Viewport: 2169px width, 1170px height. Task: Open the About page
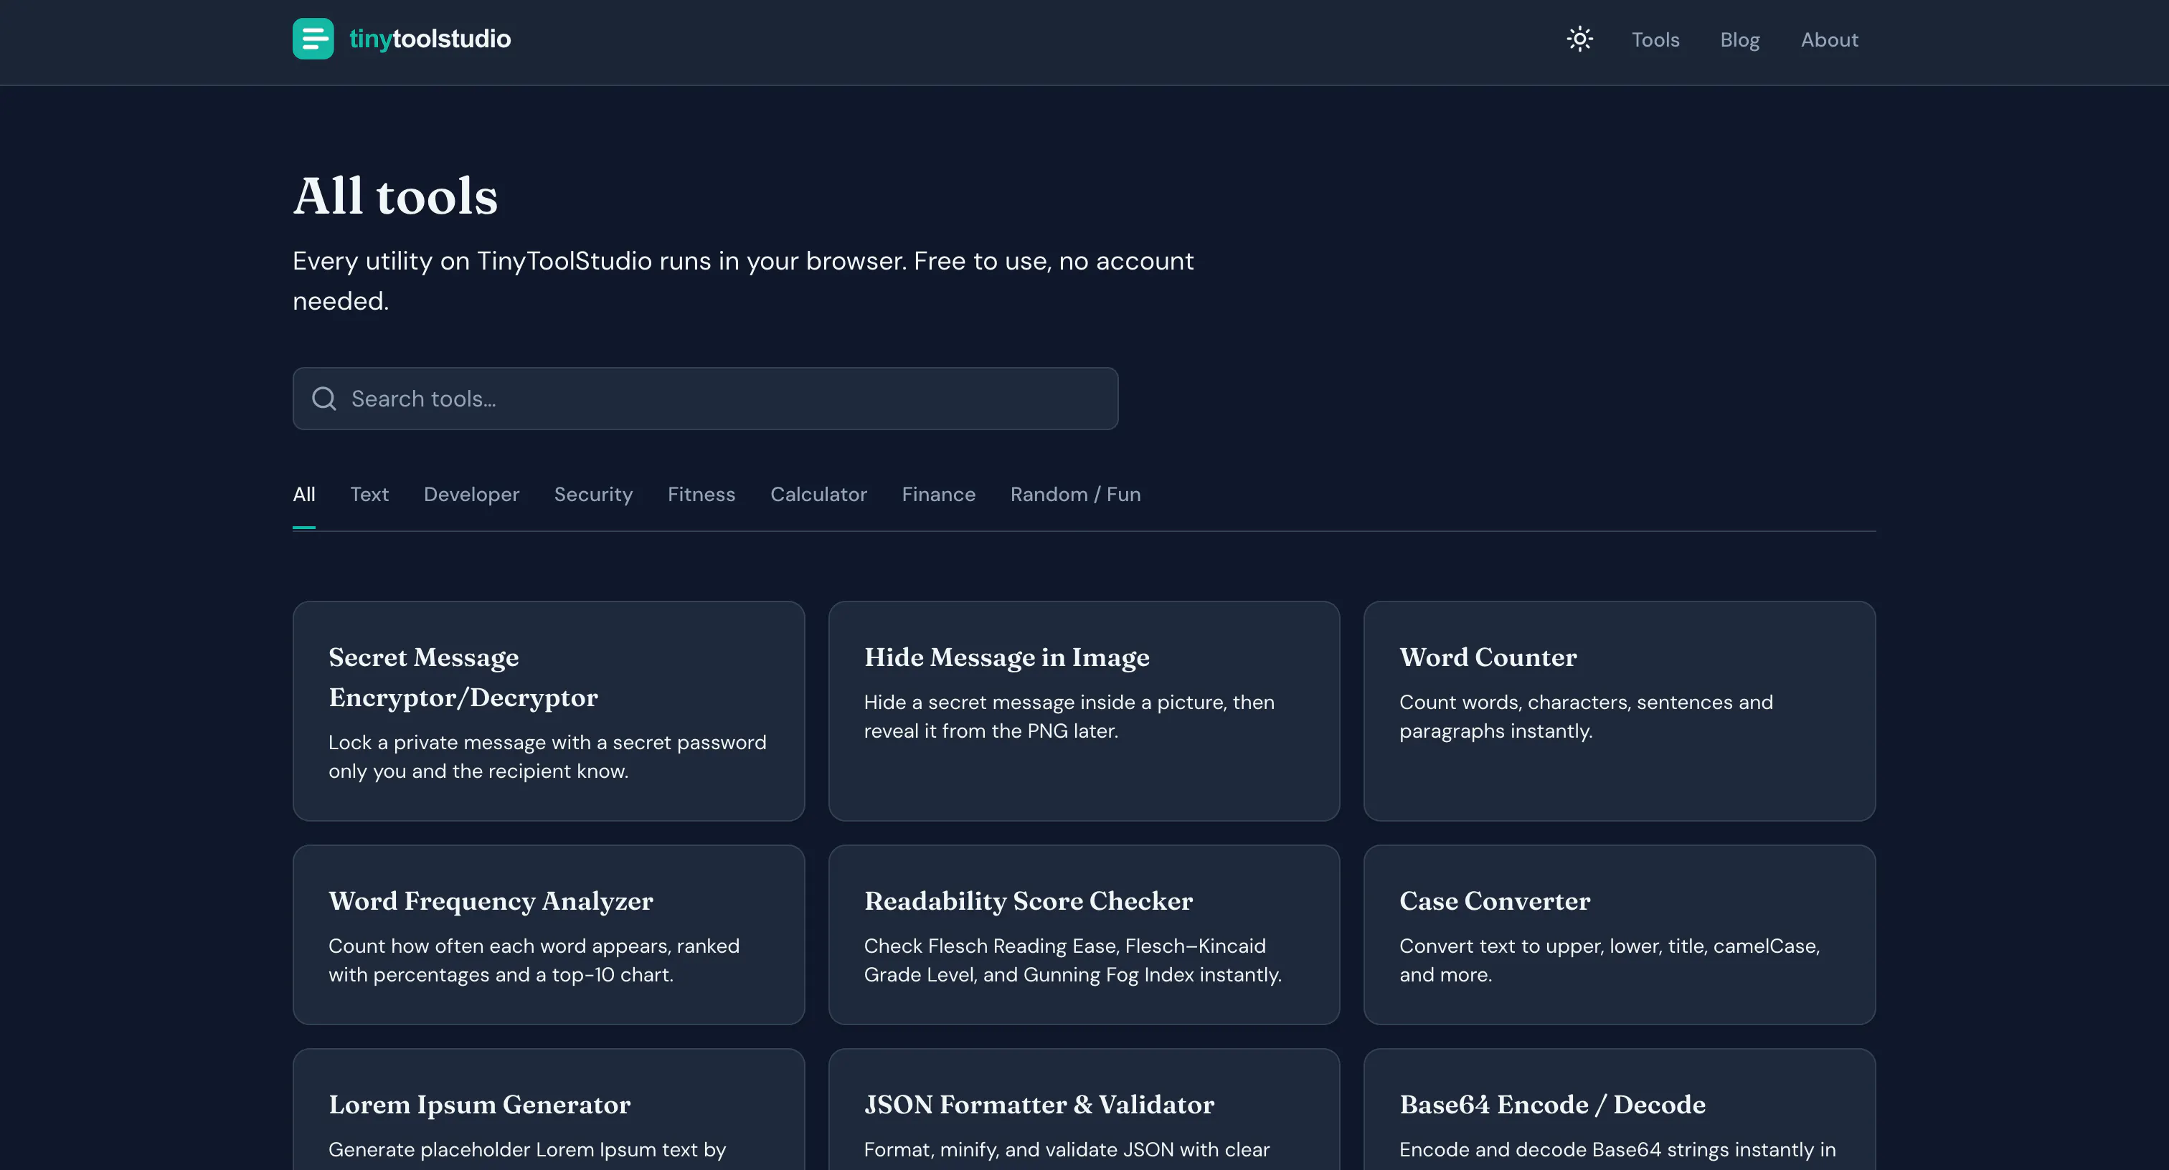[x=1829, y=39]
